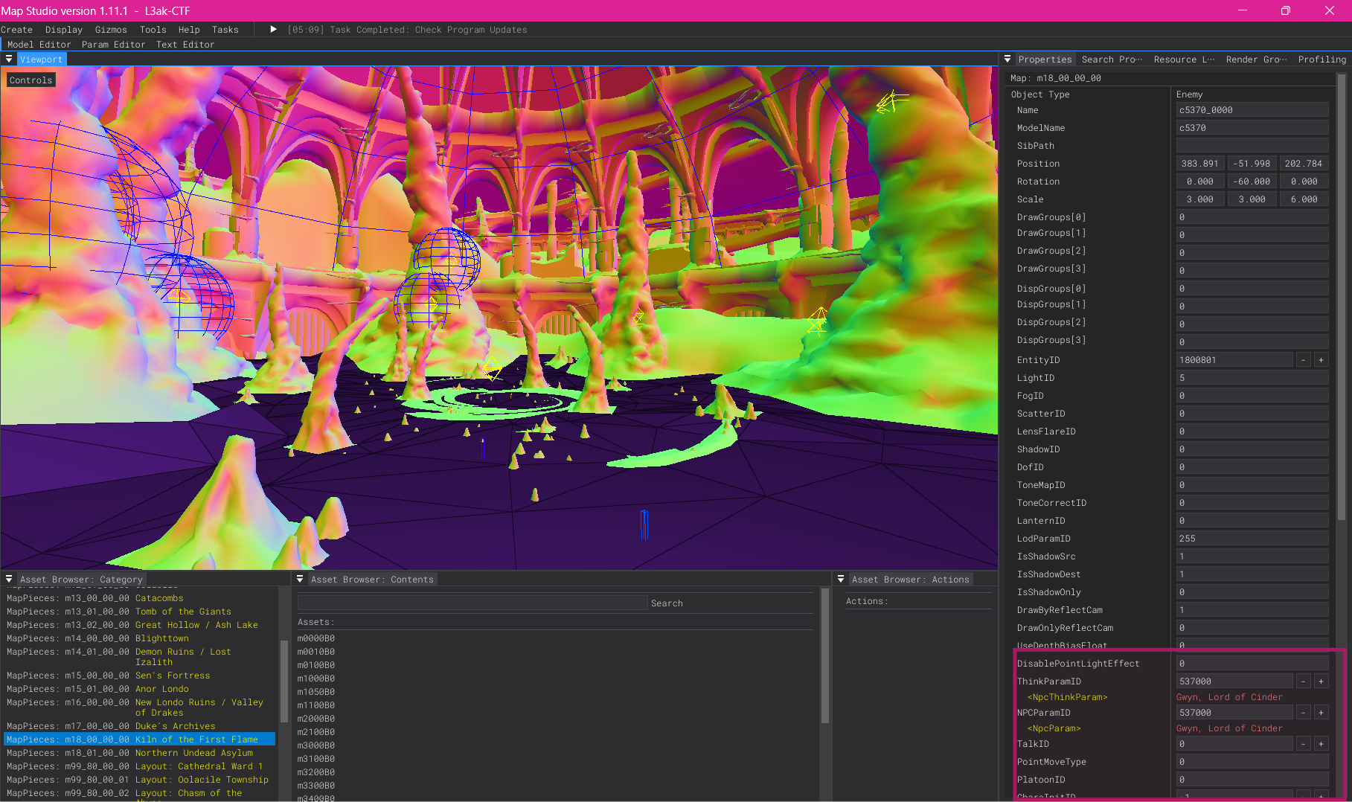Switch to the Text Editor tab
Viewport: 1352px width, 802px height.
point(185,45)
